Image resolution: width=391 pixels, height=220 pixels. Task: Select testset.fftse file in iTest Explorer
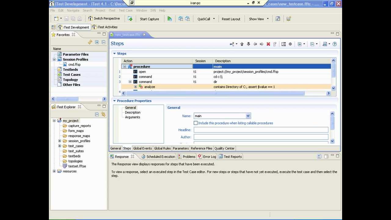(77, 166)
